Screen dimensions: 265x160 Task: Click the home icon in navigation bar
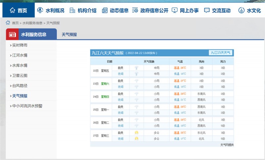(13, 11)
